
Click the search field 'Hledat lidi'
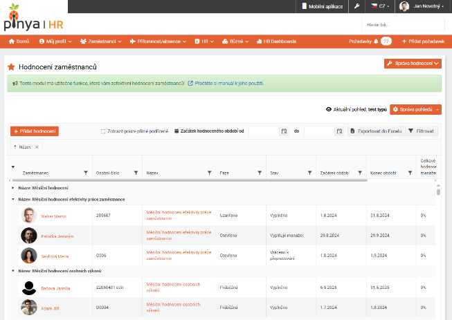(x=403, y=25)
